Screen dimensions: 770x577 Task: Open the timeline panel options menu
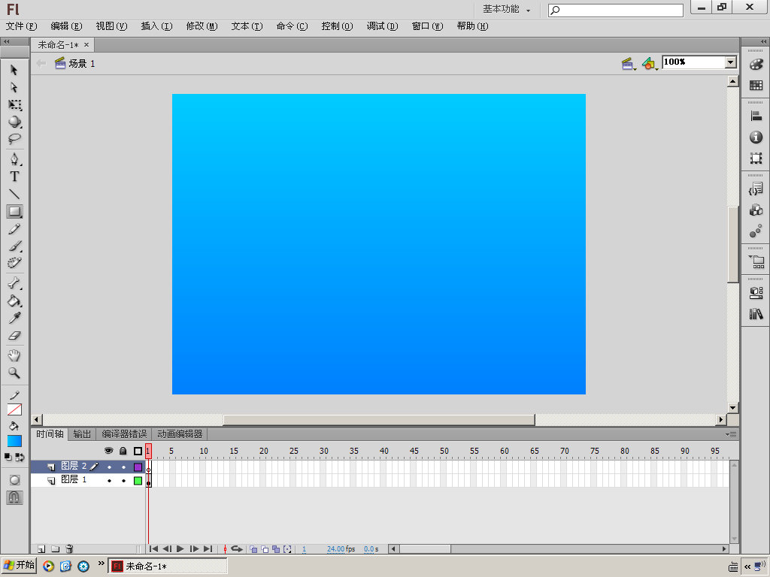tap(731, 434)
